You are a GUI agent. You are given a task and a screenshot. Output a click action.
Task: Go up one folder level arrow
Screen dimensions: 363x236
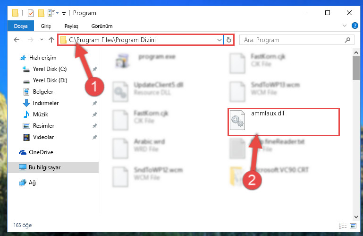51,40
